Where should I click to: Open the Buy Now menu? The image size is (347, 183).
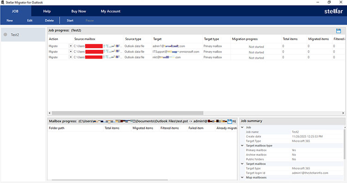pyautogui.click(x=79, y=11)
